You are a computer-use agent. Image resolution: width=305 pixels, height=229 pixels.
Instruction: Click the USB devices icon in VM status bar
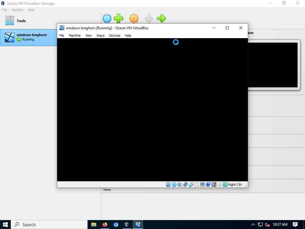click(x=191, y=184)
